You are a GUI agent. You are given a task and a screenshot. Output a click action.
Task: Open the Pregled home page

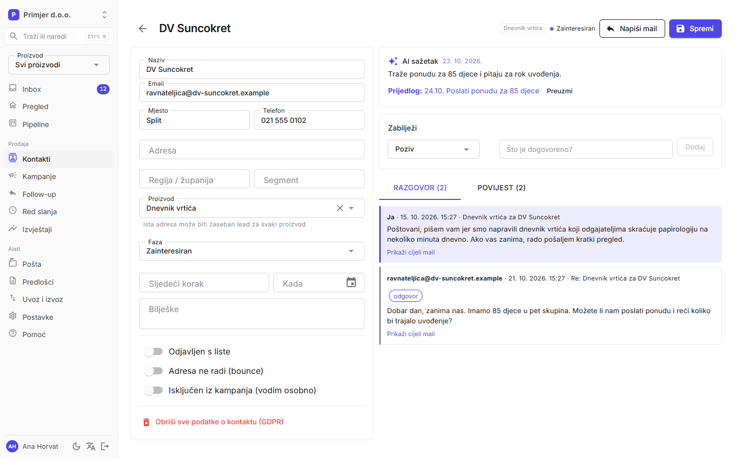pos(59,107)
